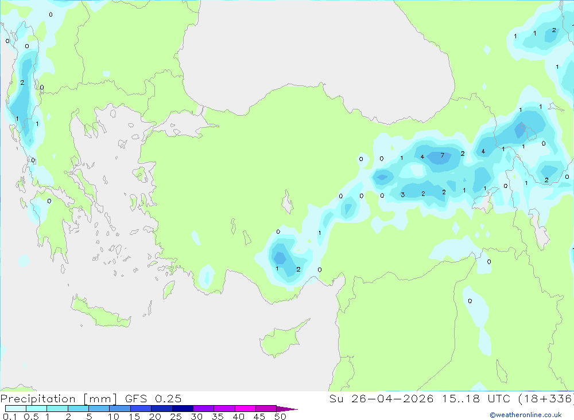Click the above-50 mm arrow end of legend
Screen dimensions: 574x420
(x=286, y=409)
